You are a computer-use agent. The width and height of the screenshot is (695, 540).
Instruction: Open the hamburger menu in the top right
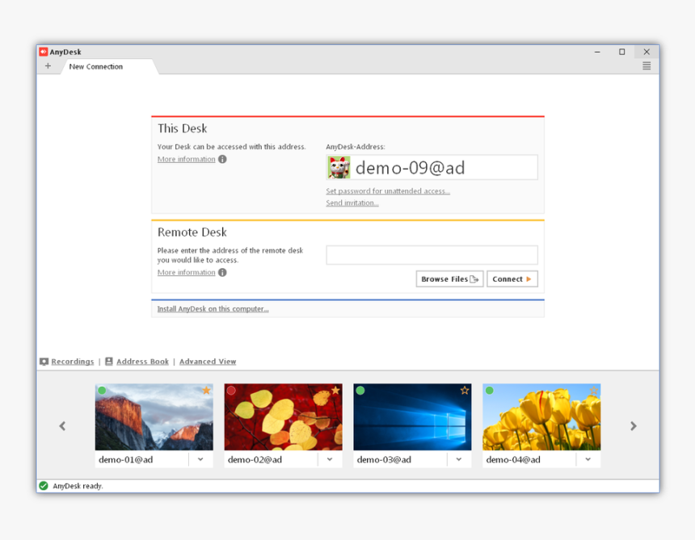646,65
